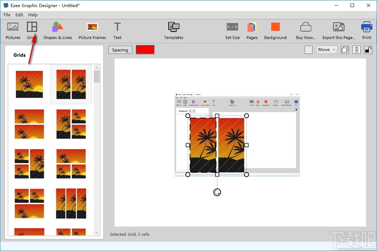
Task: Open the Edit menu
Action: [x=19, y=15]
